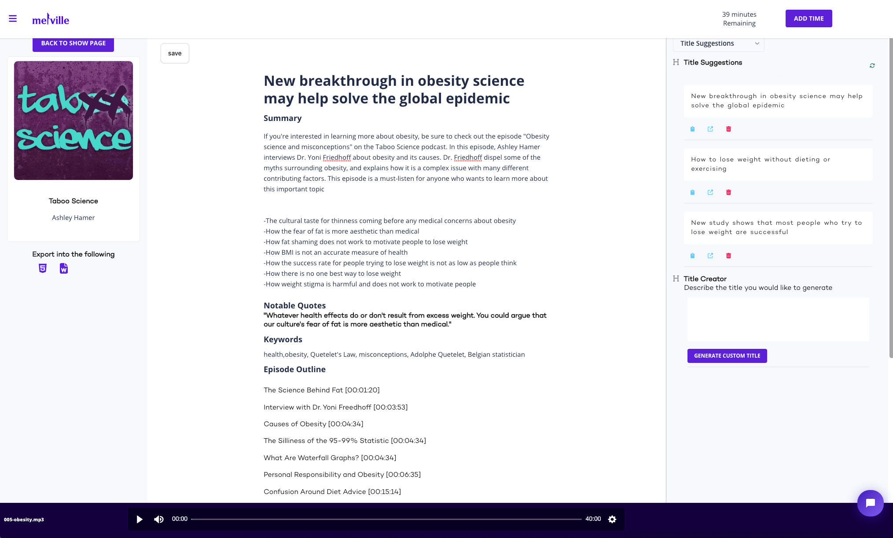This screenshot has width=893, height=538.
Task: Regenerate the Title Suggestions list
Action: pos(871,65)
